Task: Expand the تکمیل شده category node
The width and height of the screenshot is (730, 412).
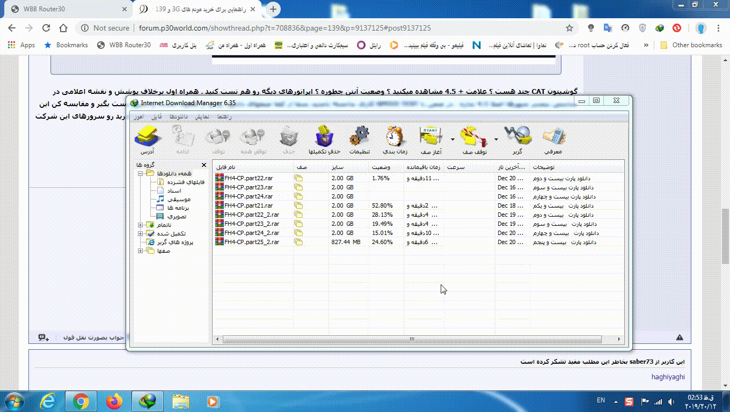Action: 140,233
